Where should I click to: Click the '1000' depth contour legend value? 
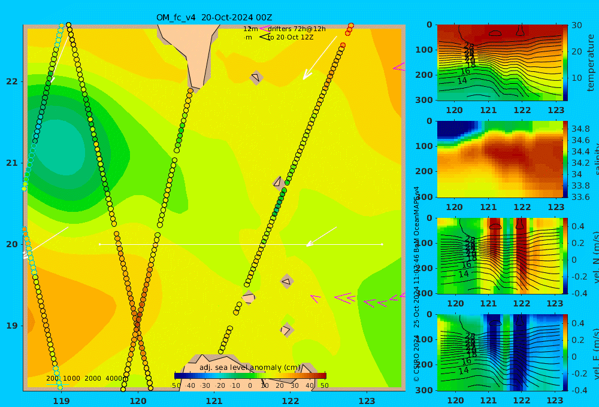(x=71, y=378)
